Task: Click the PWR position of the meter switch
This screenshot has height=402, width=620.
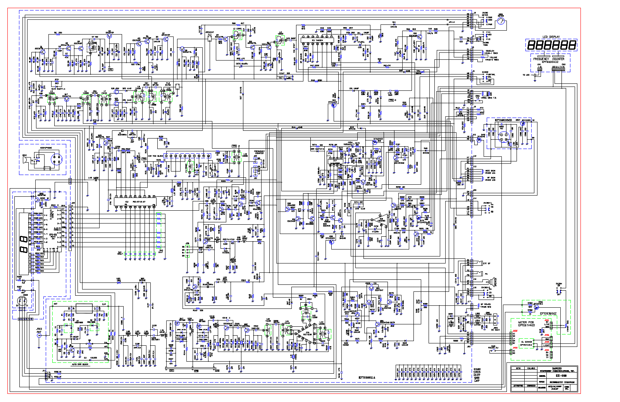Action: [x=490, y=24]
